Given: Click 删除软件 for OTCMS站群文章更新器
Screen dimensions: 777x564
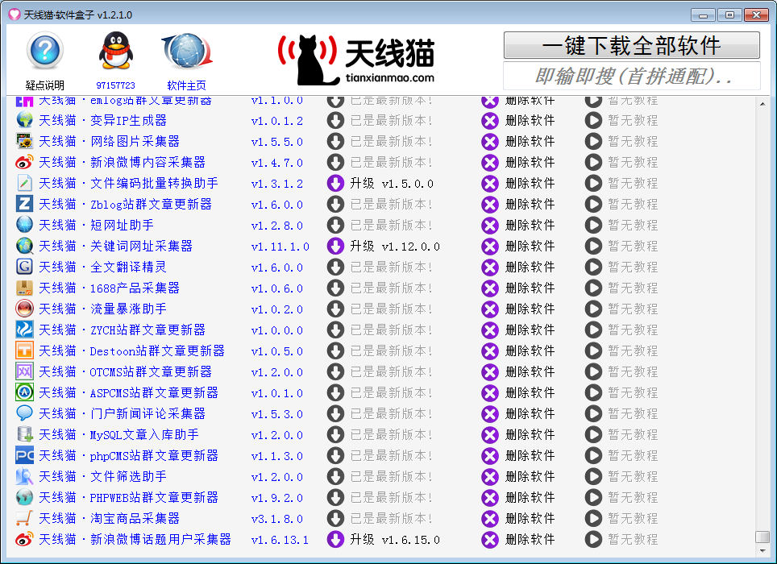Looking at the screenshot, I should pos(530,372).
